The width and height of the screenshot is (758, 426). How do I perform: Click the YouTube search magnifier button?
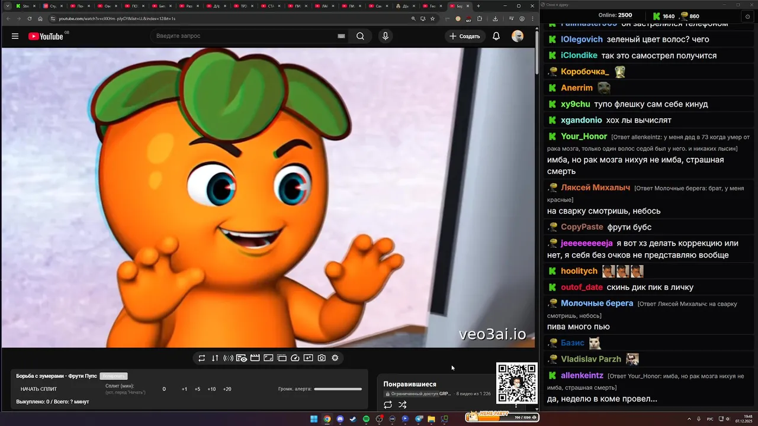point(360,36)
